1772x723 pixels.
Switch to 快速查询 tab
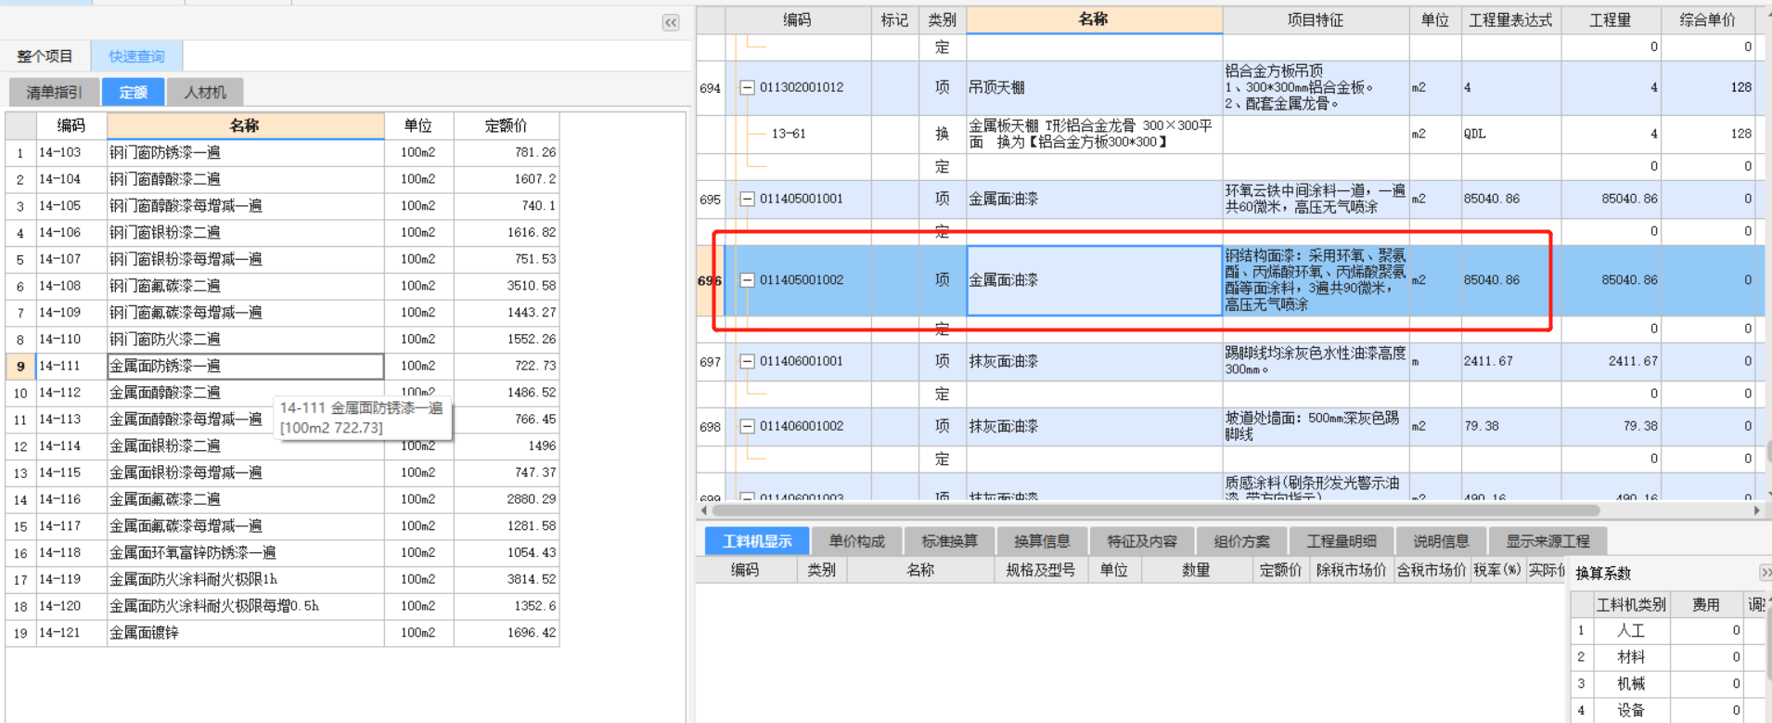[136, 57]
